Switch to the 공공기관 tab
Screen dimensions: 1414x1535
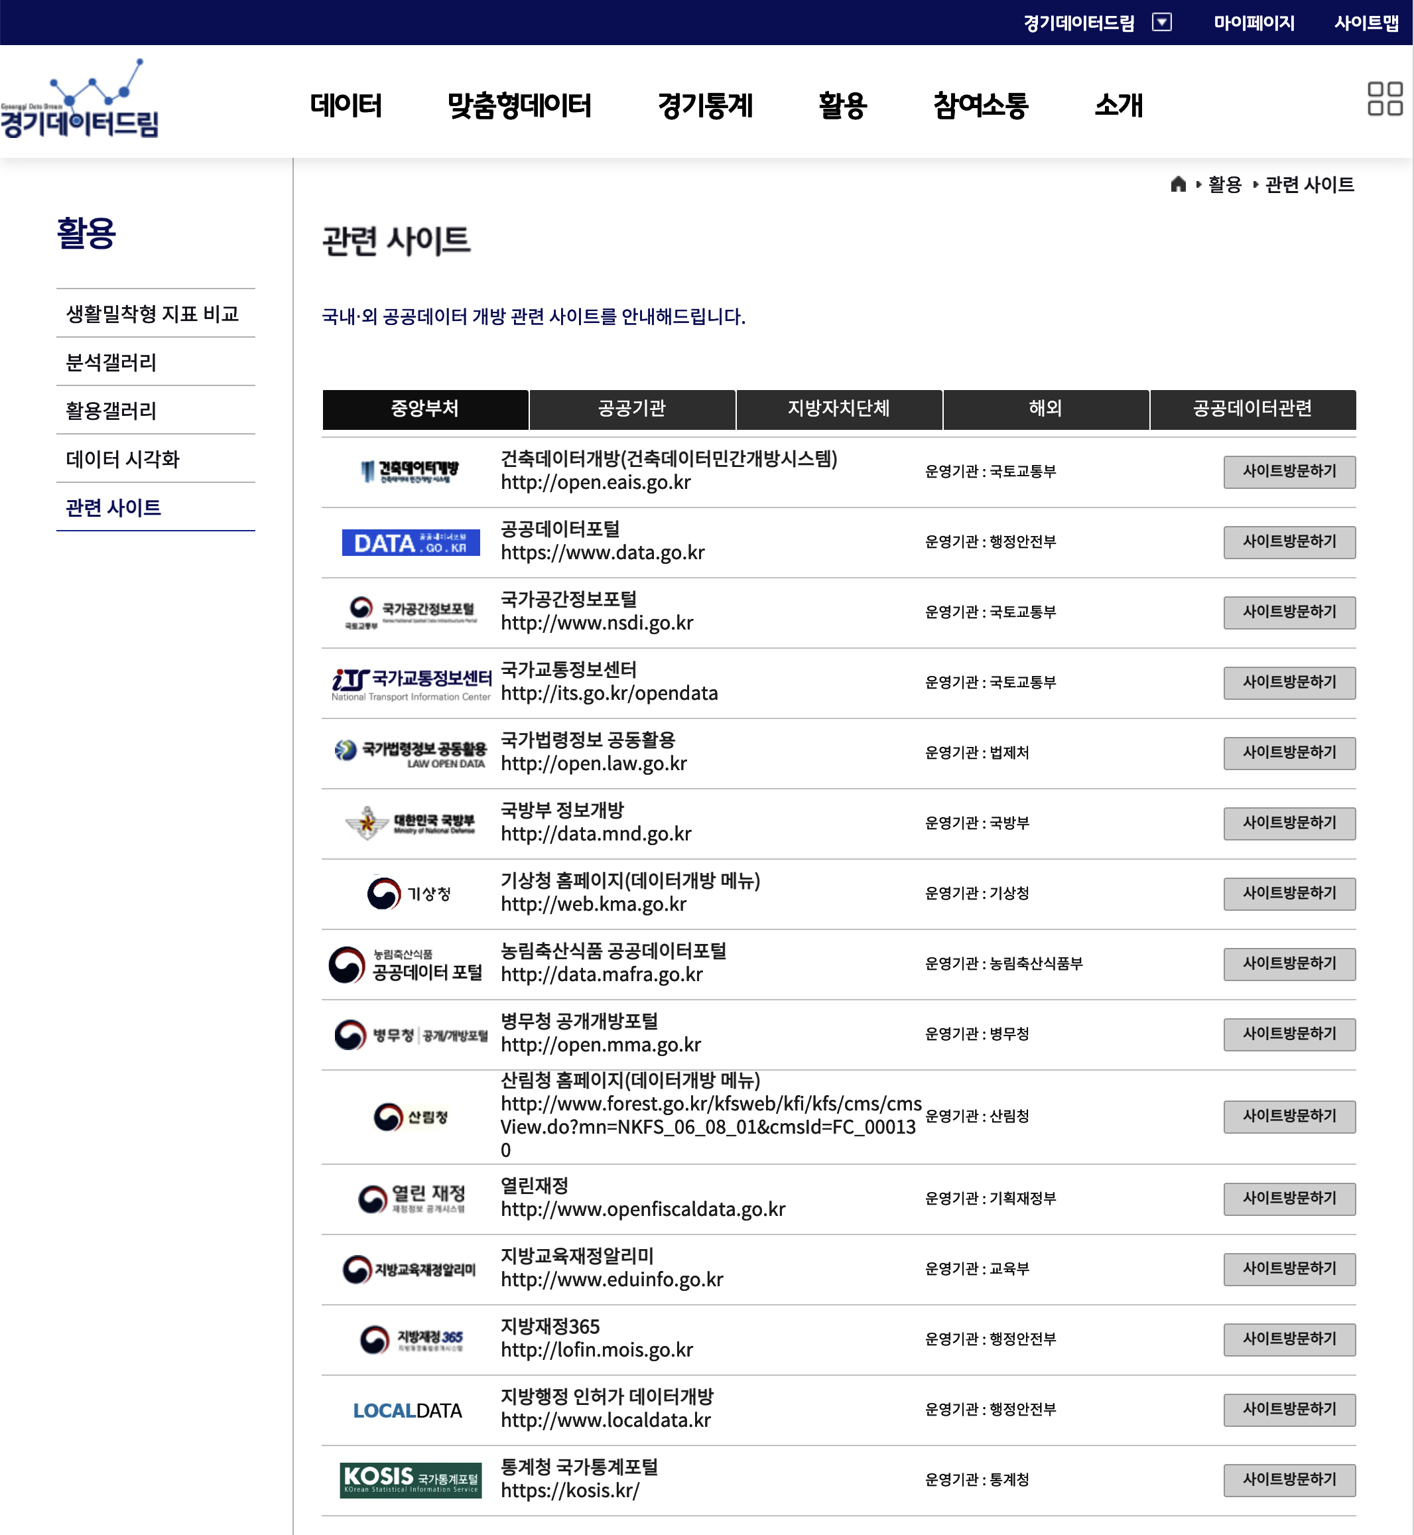632,409
